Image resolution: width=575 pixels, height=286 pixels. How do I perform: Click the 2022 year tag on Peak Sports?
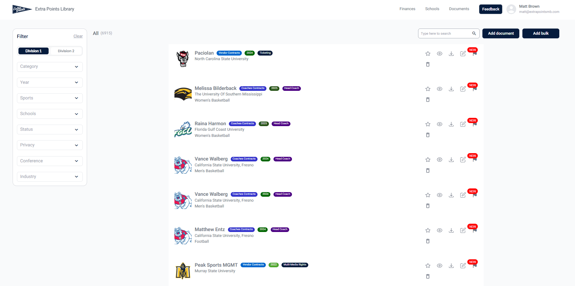tap(274, 265)
